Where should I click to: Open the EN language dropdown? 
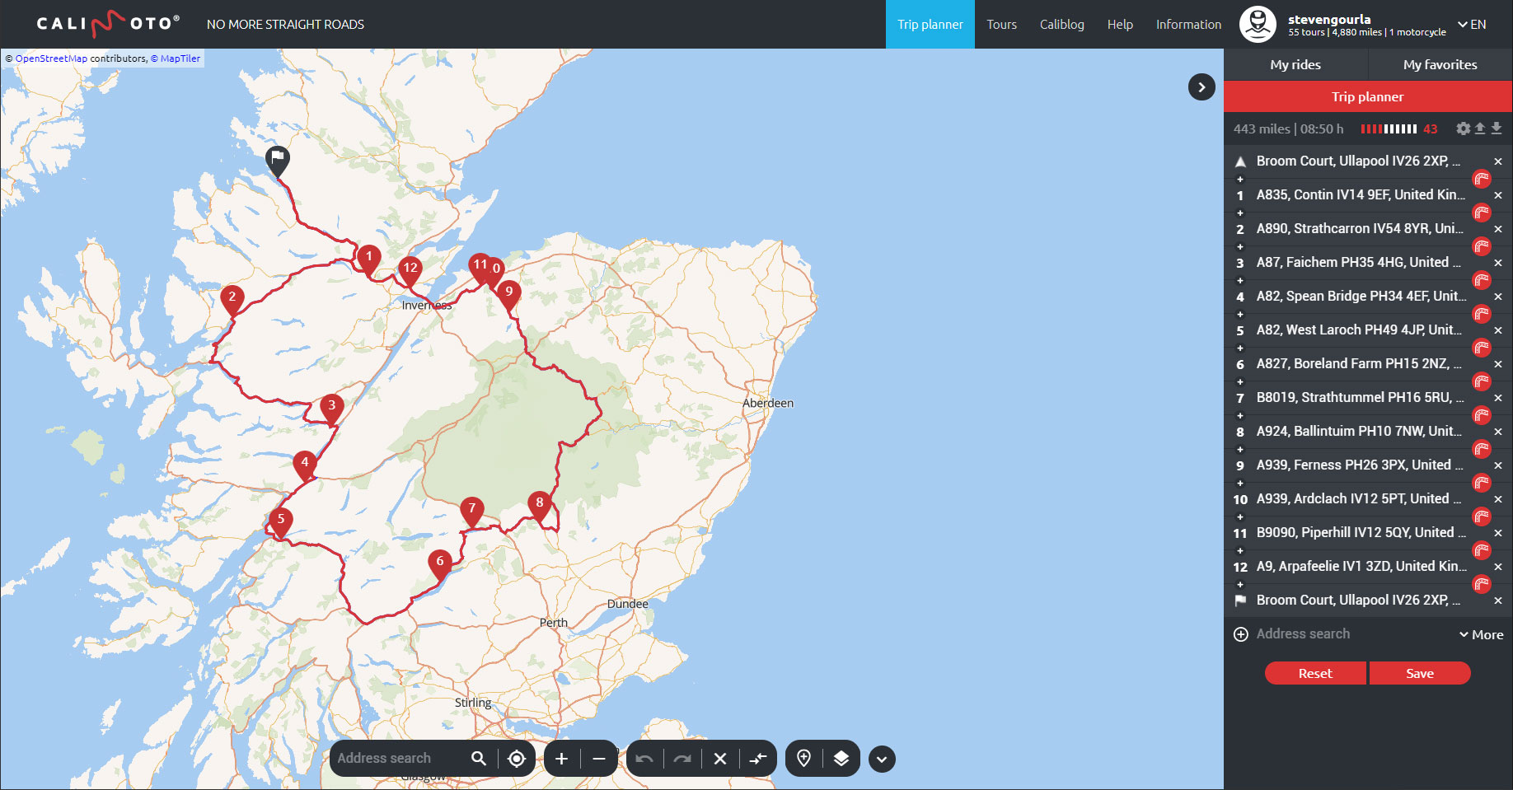pyautogui.click(x=1472, y=25)
